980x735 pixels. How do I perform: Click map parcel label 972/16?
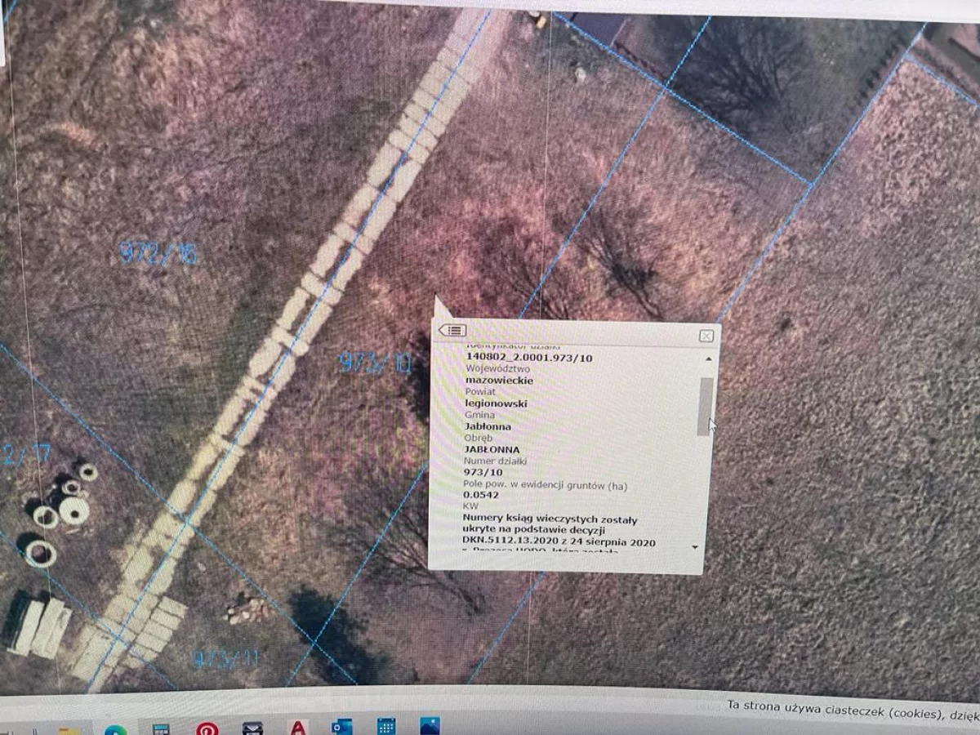point(158,254)
